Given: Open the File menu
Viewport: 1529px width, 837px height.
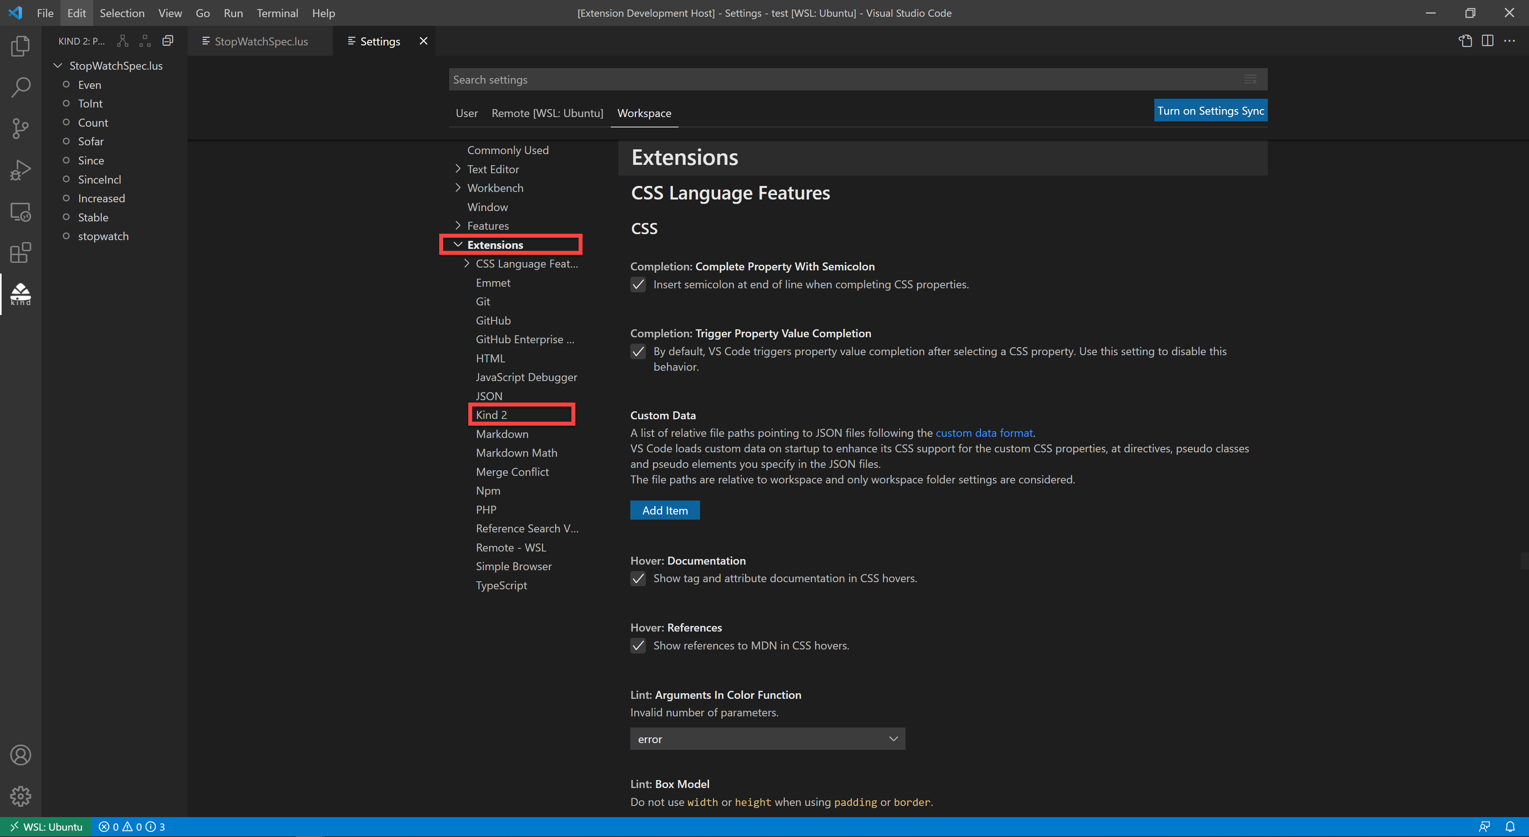Looking at the screenshot, I should pyautogui.click(x=45, y=12).
